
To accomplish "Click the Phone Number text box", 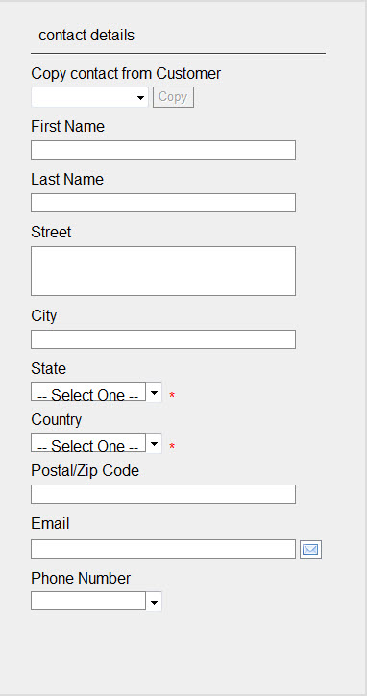I will (88, 601).
